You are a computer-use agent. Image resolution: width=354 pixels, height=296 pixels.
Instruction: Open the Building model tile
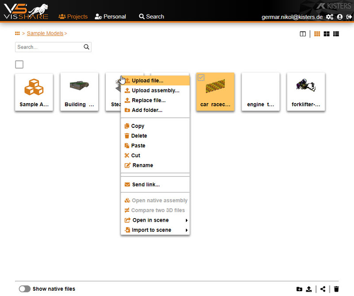coord(79,92)
